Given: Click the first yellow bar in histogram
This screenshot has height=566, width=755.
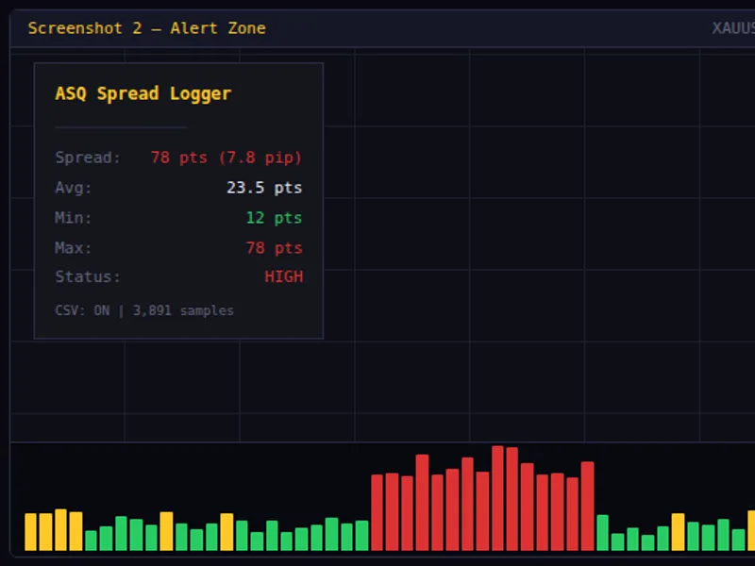Looking at the screenshot, I should tap(31, 532).
